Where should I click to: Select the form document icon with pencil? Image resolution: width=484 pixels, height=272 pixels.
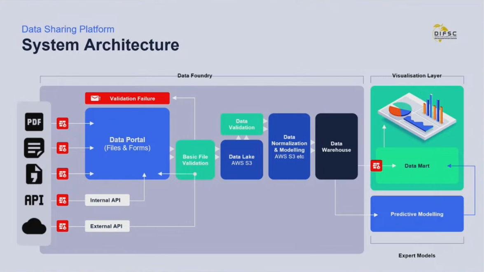pyautogui.click(x=34, y=148)
